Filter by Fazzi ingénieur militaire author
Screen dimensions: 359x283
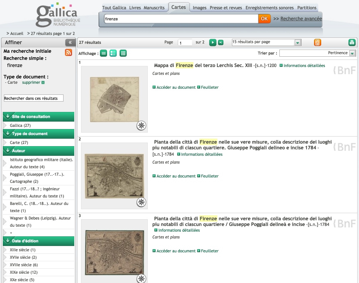37,192
